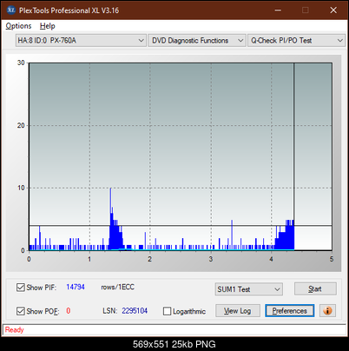This screenshot has height=351, width=349.
Task: Open the Preferences button
Action: 290,311
